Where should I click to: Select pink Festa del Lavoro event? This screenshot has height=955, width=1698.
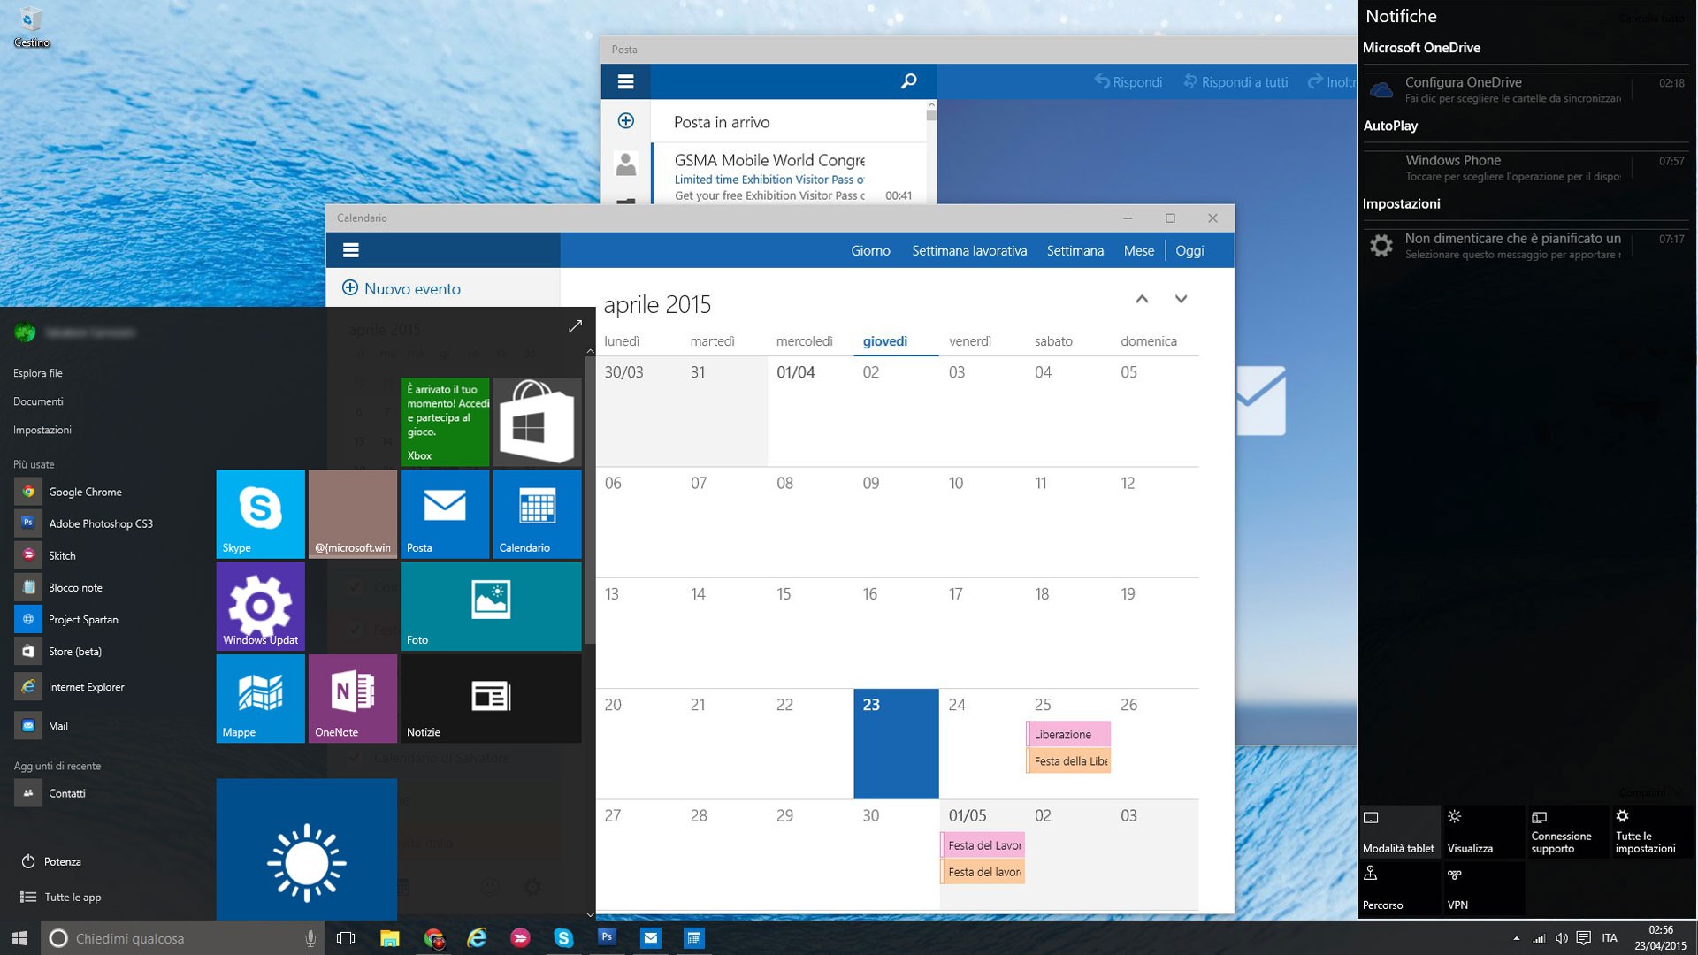point(983,845)
